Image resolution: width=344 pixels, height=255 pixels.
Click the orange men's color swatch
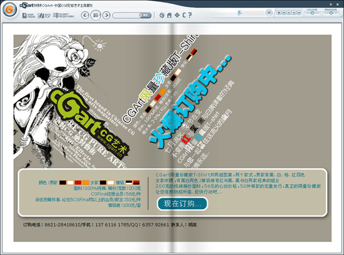86,182
